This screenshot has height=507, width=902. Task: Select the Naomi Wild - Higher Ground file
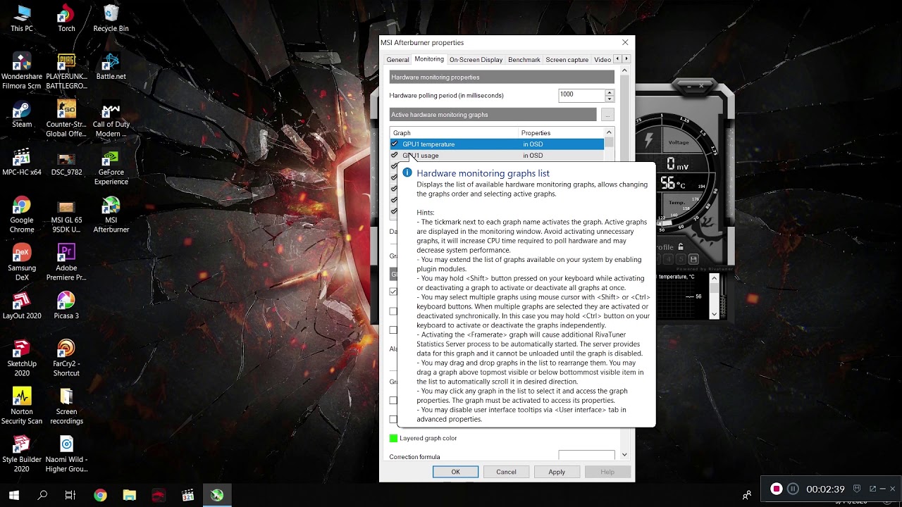pyautogui.click(x=66, y=455)
